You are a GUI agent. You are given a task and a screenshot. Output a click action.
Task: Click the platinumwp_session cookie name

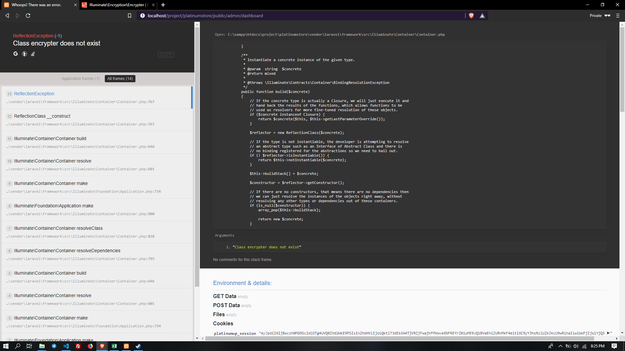tap(235, 333)
